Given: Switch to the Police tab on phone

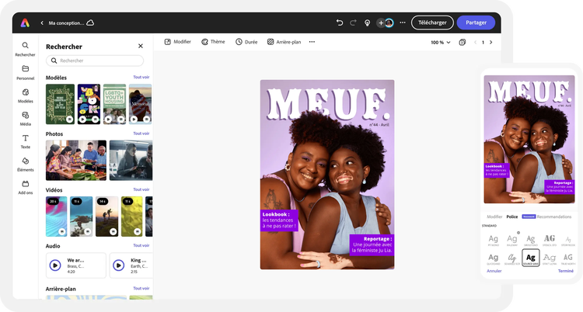Looking at the screenshot, I should coord(512,217).
